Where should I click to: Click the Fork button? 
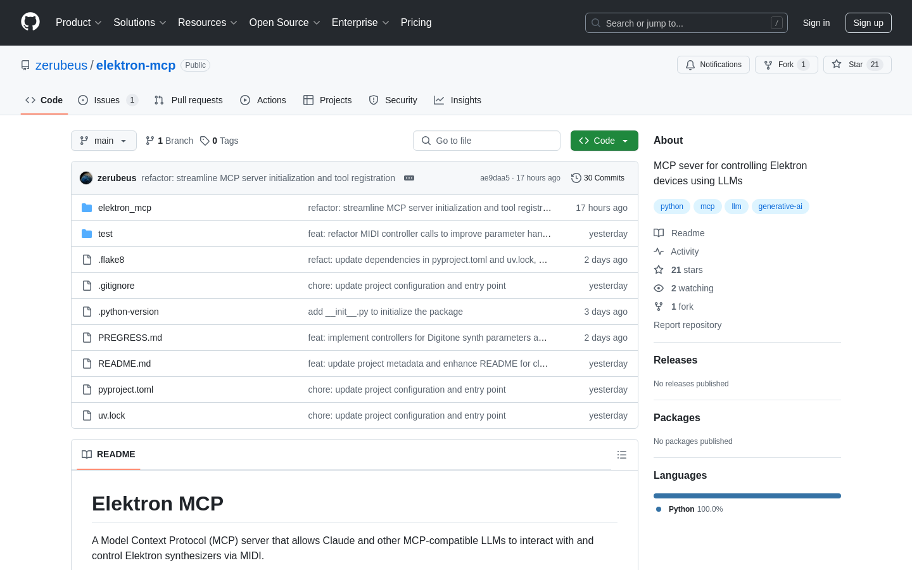click(x=787, y=65)
